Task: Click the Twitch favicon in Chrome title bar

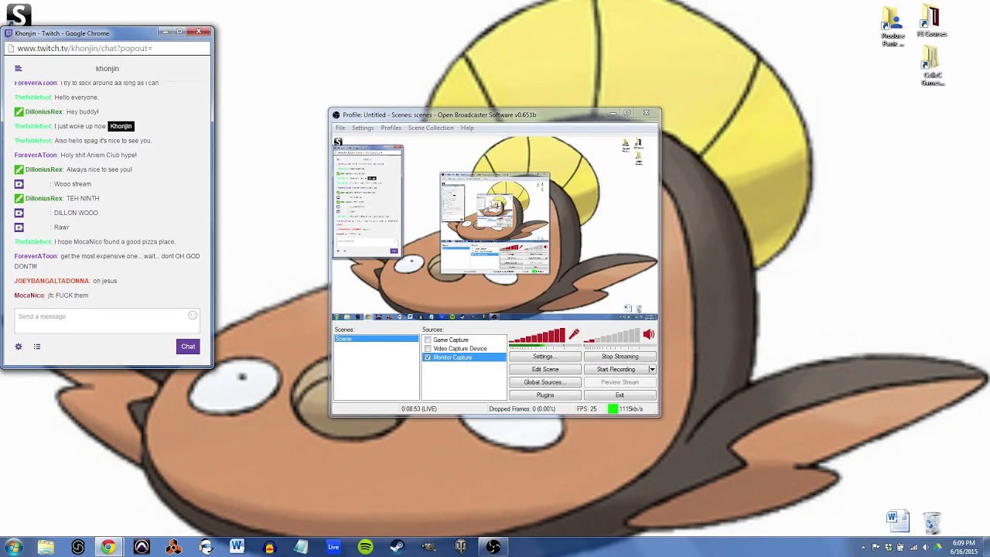Action: point(9,33)
